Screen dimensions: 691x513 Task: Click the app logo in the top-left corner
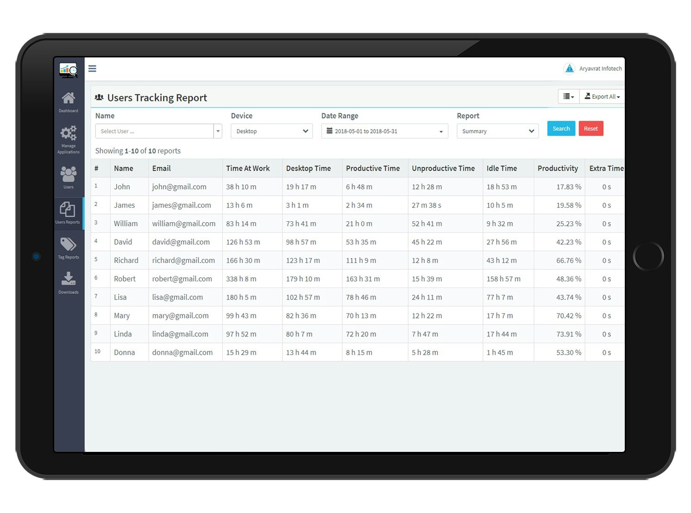[68, 69]
